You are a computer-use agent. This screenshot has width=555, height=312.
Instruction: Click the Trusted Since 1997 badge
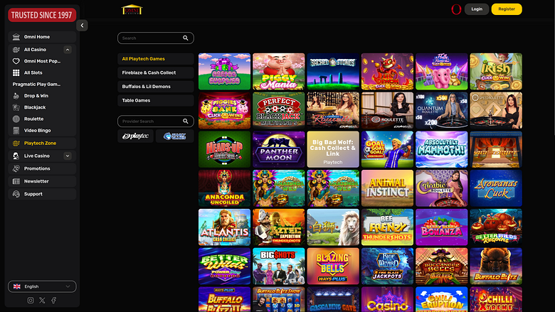tap(42, 15)
